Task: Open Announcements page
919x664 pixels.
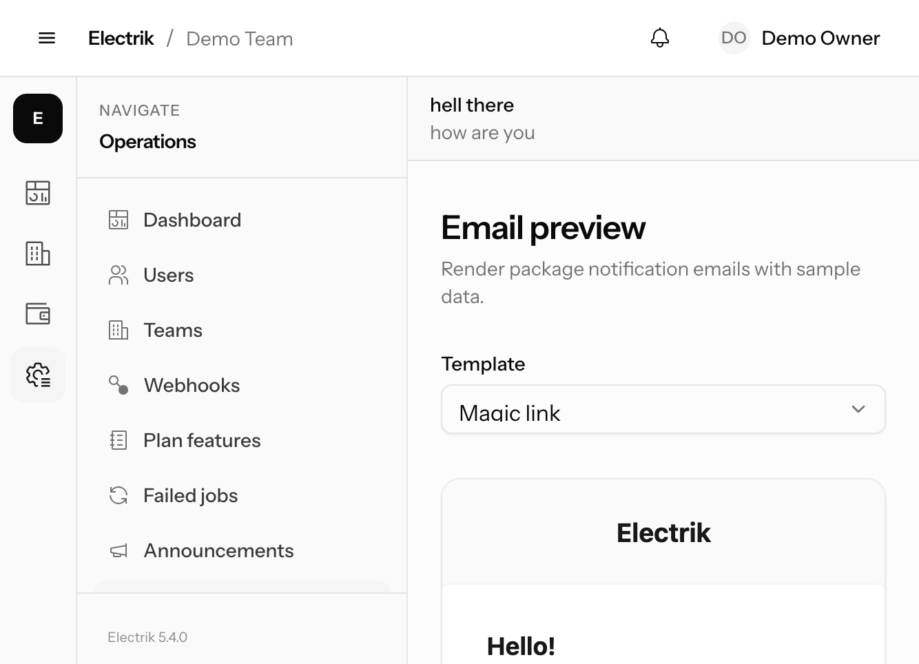Action: pyautogui.click(x=242, y=550)
